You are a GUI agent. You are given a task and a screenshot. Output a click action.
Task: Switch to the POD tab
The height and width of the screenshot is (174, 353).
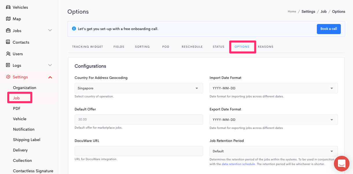(x=166, y=47)
